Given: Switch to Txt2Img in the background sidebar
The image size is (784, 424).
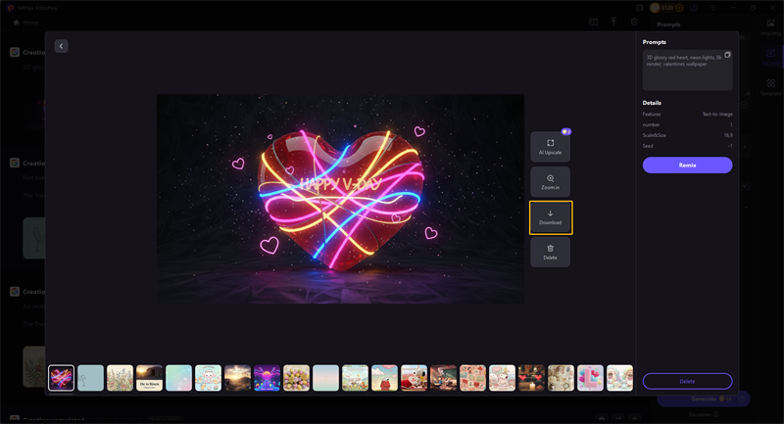Looking at the screenshot, I should 770,57.
